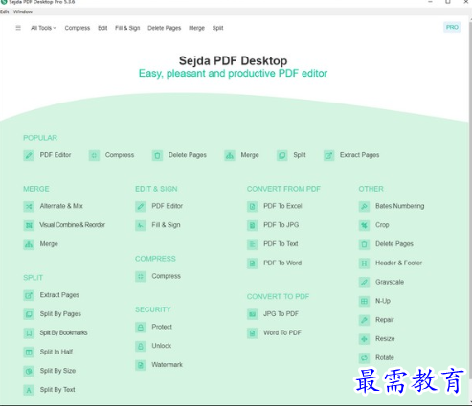Open Edit from the top navigation
This screenshot has width=472, height=411.
[x=102, y=28]
